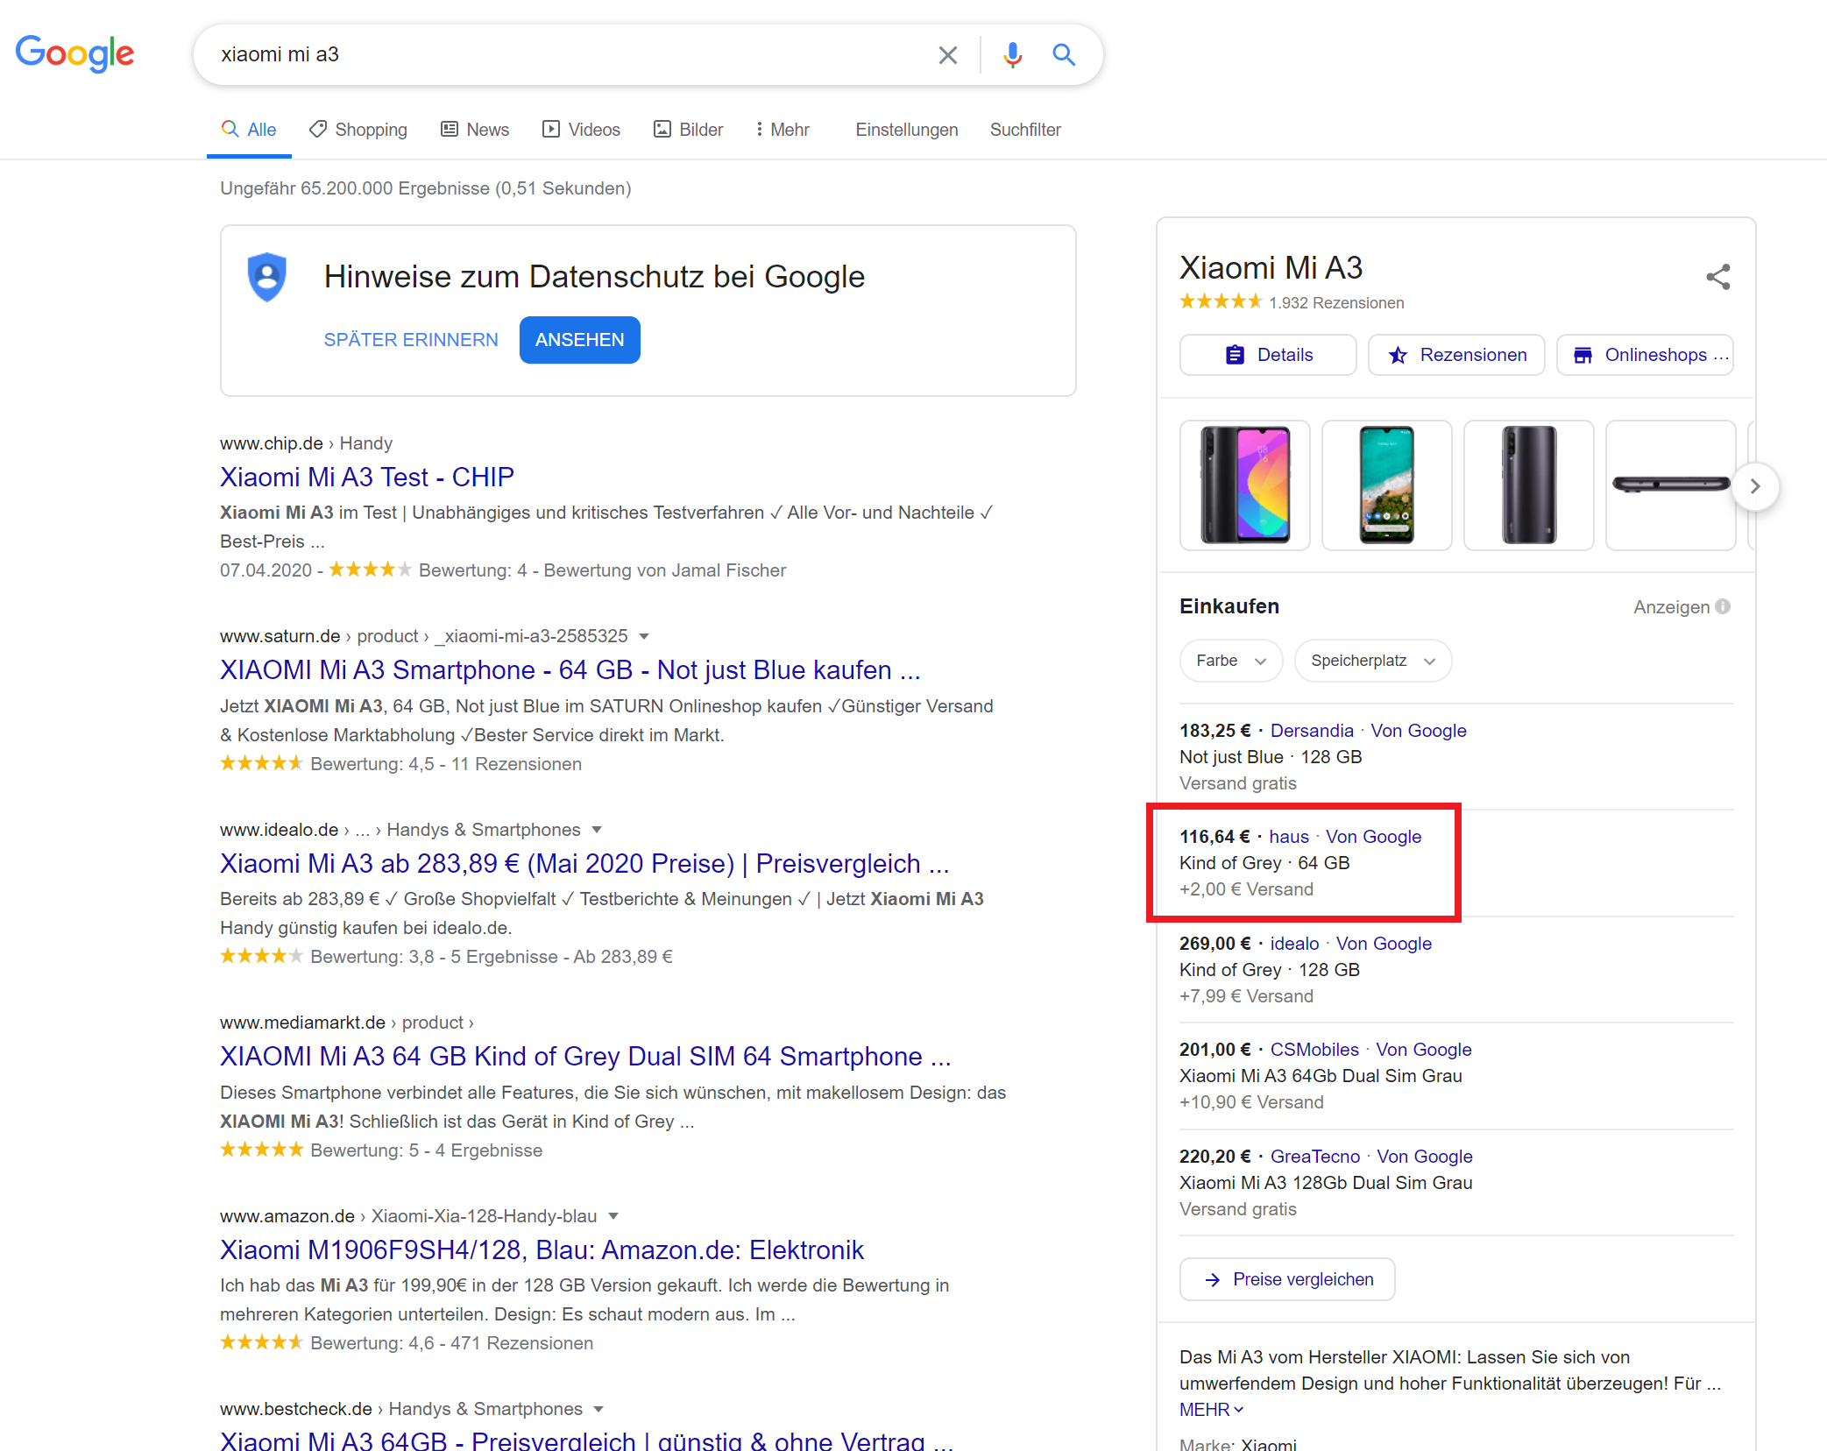Open the XIAOMI Mi A3 Smartphone Saturn result
The height and width of the screenshot is (1451, 1827).
570,669
